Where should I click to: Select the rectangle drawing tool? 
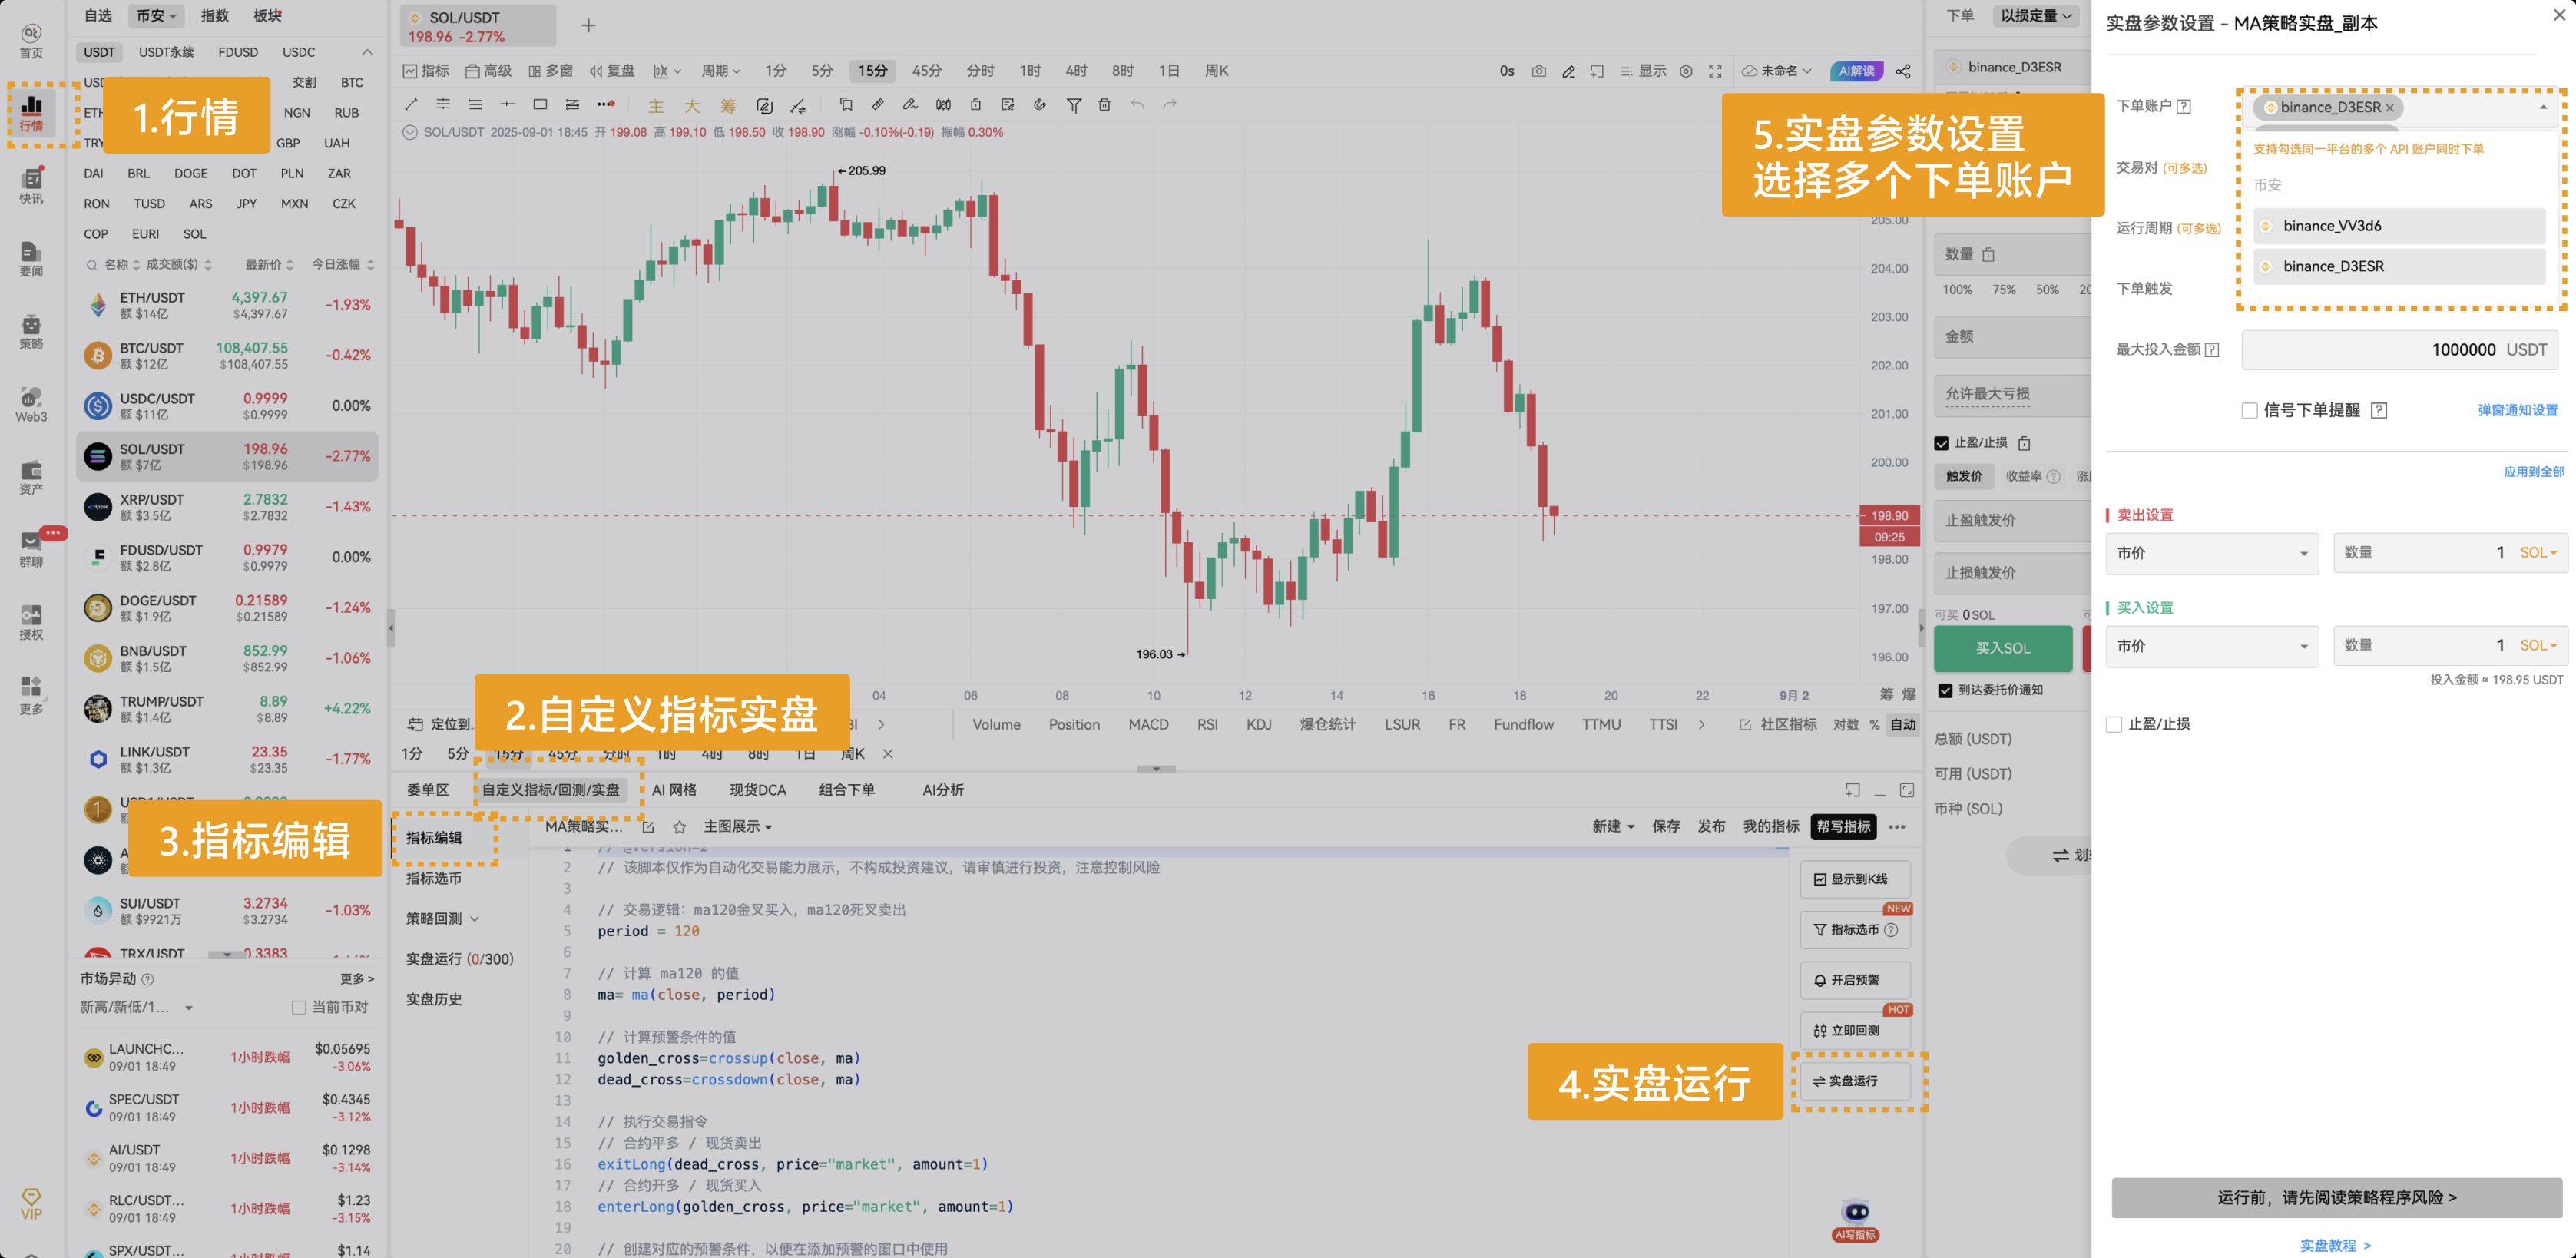540,104
